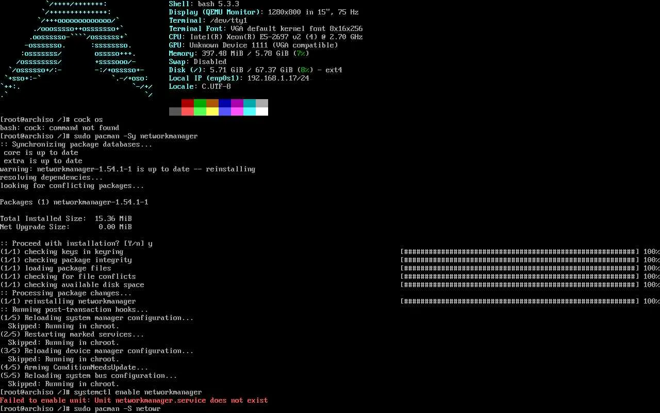The height and width of the screenshot is (413, 660).
Task: Click the bright green color block
Action: [x=200, y=112]
